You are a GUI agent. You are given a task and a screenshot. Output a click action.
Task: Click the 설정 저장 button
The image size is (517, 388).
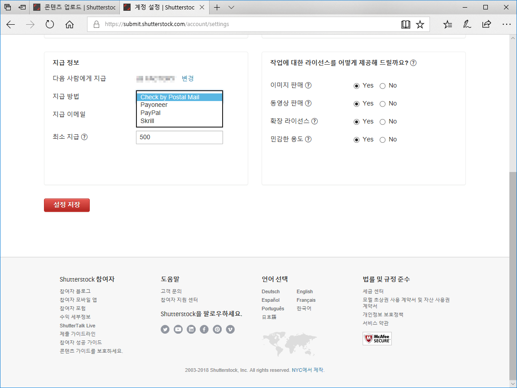click(x=67, y=205)
